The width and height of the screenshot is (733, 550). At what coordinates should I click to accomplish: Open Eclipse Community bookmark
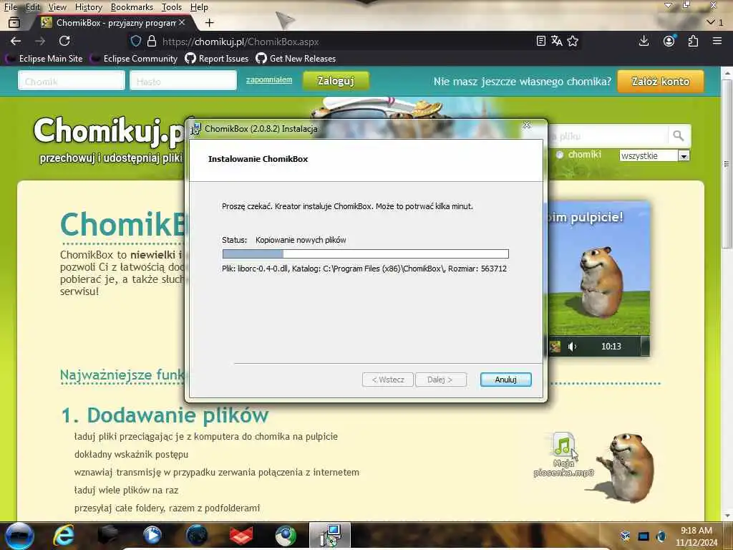pos(135,59)
